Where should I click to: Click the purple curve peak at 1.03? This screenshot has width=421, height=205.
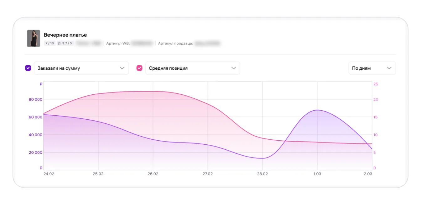pos(317,110)
